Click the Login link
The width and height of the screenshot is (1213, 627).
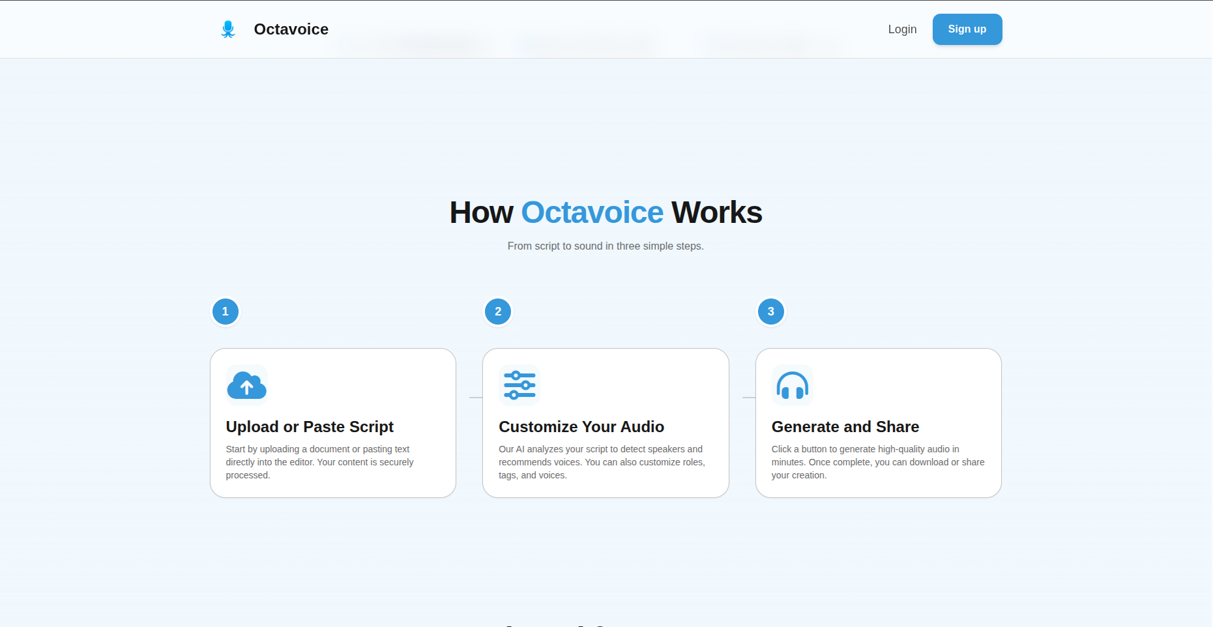click(902, 29)
